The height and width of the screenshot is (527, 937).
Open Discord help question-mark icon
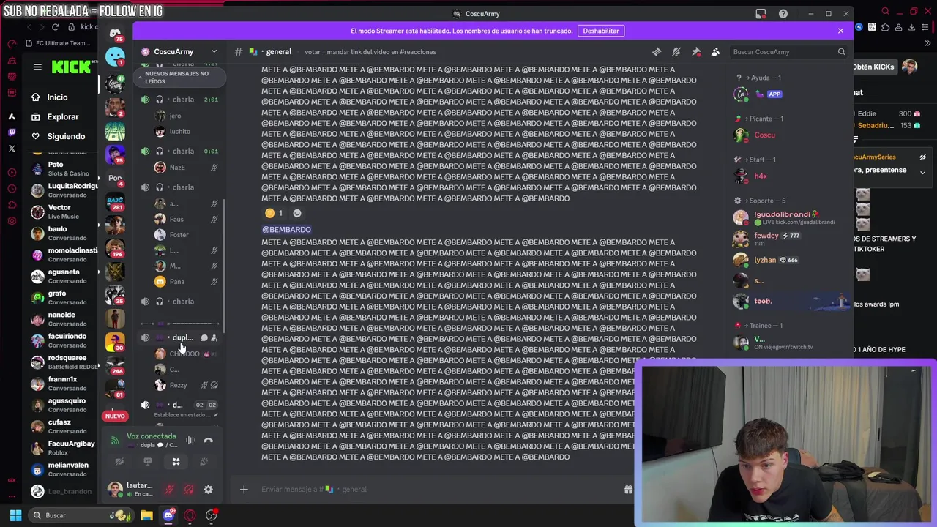tap(783, 14)
